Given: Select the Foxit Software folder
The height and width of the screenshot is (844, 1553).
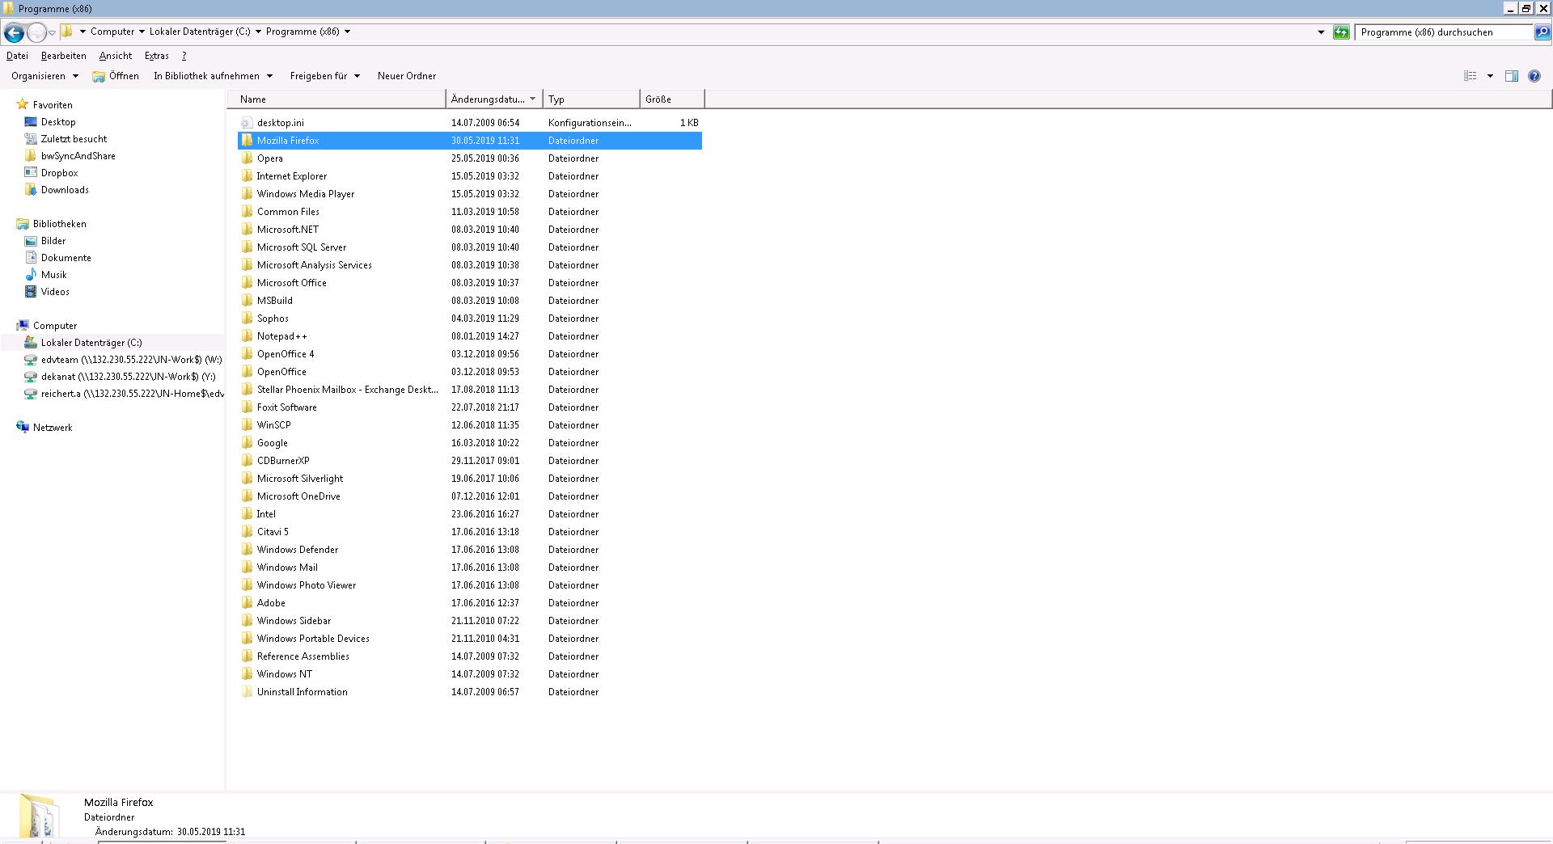Looking at the screenshot, I should click(x=287, y=407).
